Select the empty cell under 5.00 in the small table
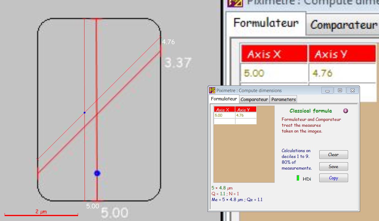The width and height of the screenshot is (379, 221). [224, 121]
